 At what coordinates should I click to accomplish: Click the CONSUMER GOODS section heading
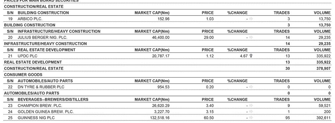tap(23, 75)
